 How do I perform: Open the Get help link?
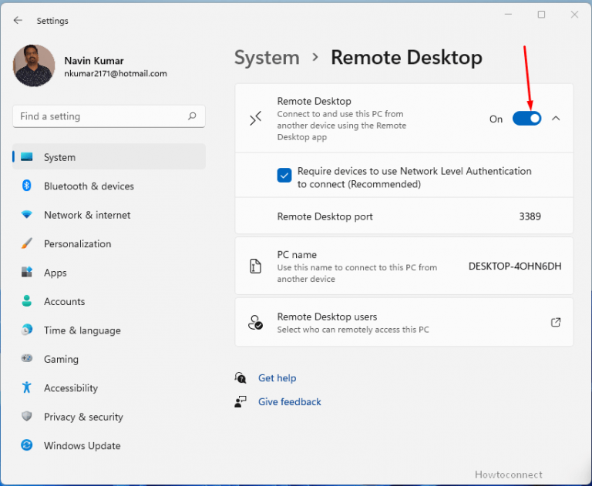coord(277,378)
